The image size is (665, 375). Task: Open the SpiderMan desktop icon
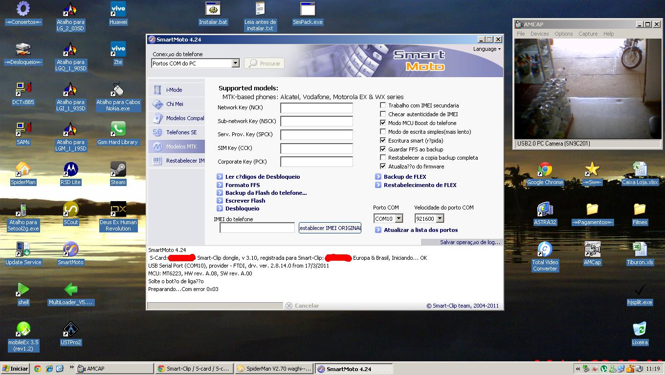coord(23,170)
